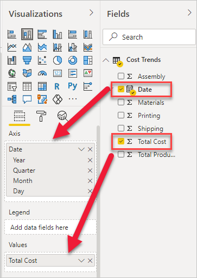
Task: Select the multi-row card visual
Action: [73, 73]
